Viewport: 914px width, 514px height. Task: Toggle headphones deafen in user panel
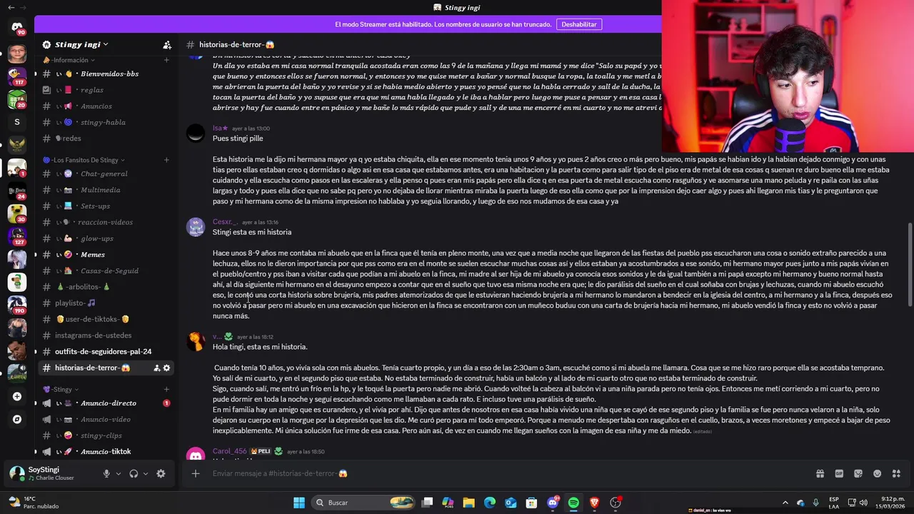[134, 473]
